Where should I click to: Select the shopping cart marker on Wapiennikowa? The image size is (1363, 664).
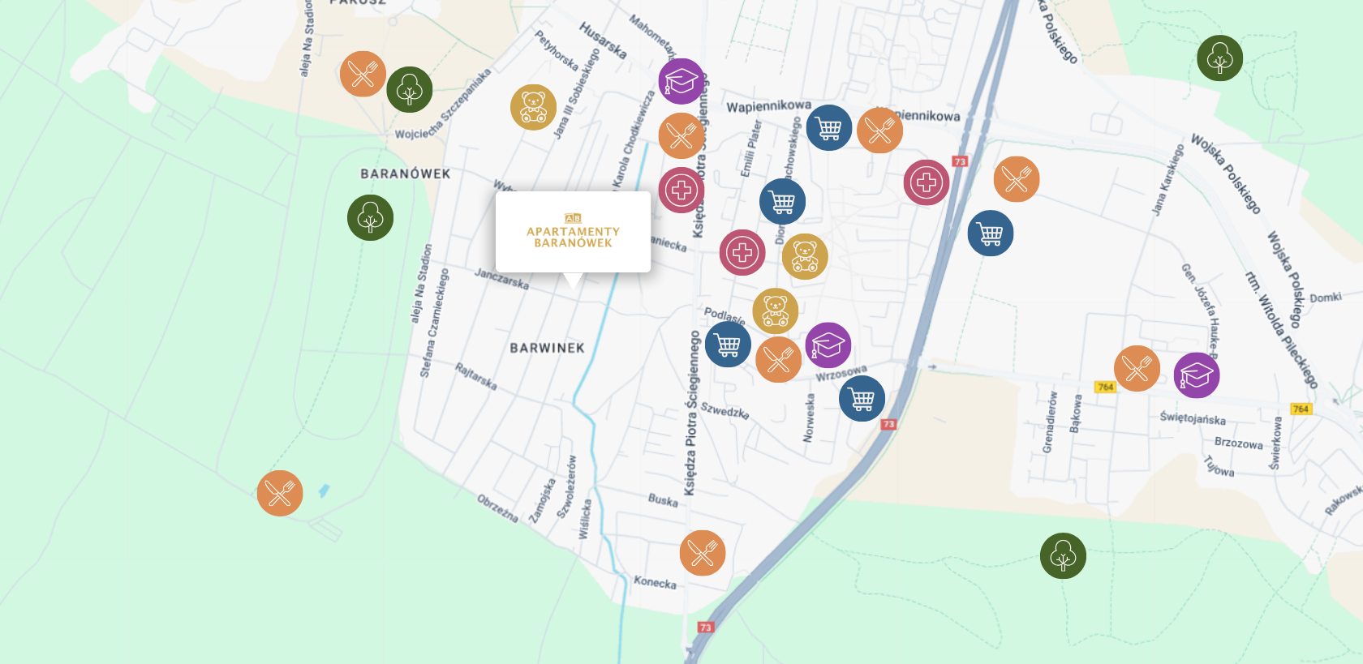tap(829, 128)
